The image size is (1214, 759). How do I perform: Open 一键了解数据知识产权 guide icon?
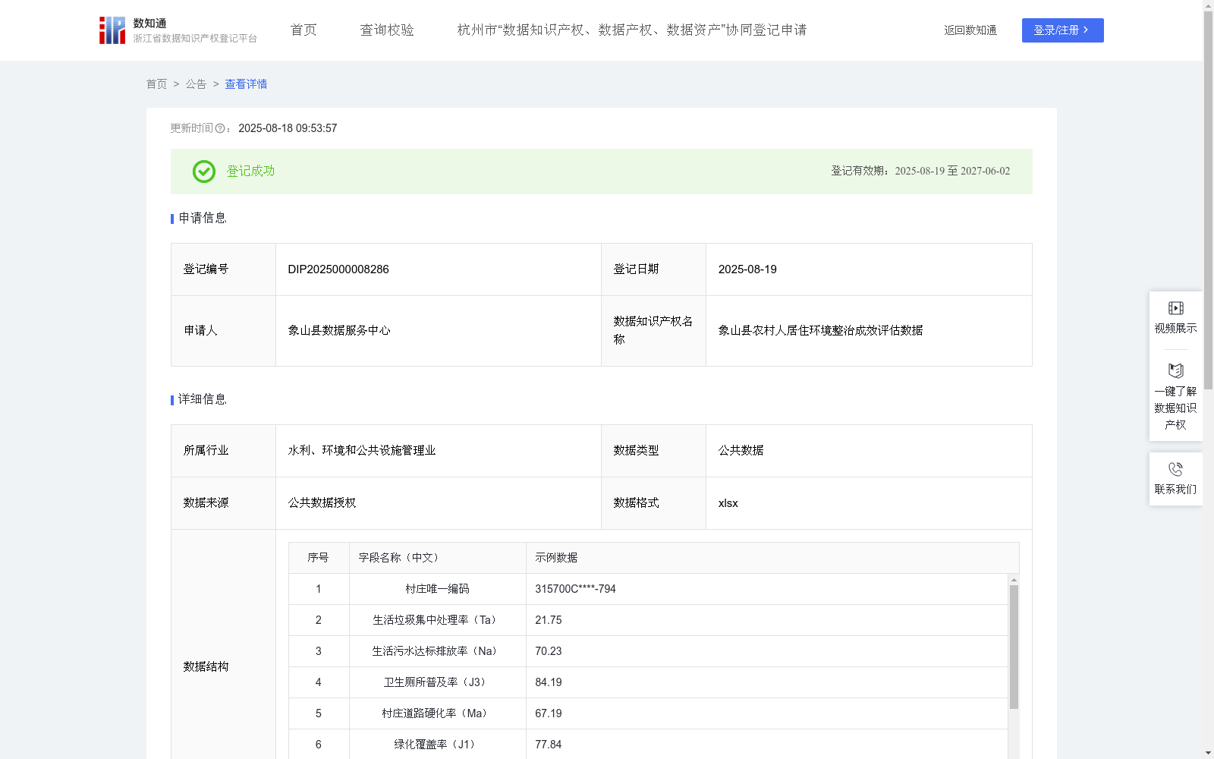(1175, 371)
